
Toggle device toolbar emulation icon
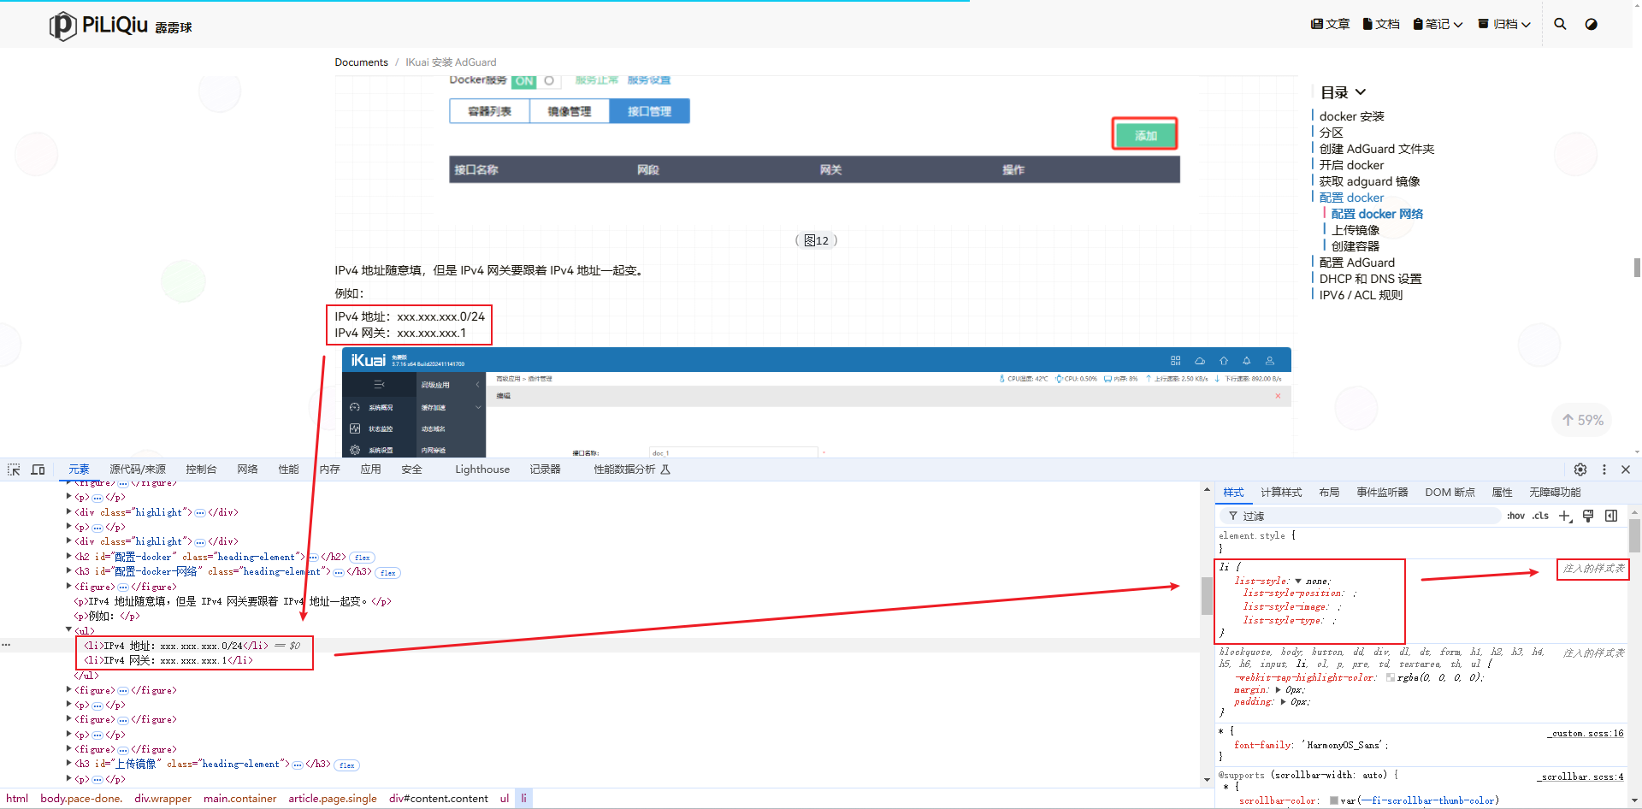pyautogui.click(x=38, y=469)
